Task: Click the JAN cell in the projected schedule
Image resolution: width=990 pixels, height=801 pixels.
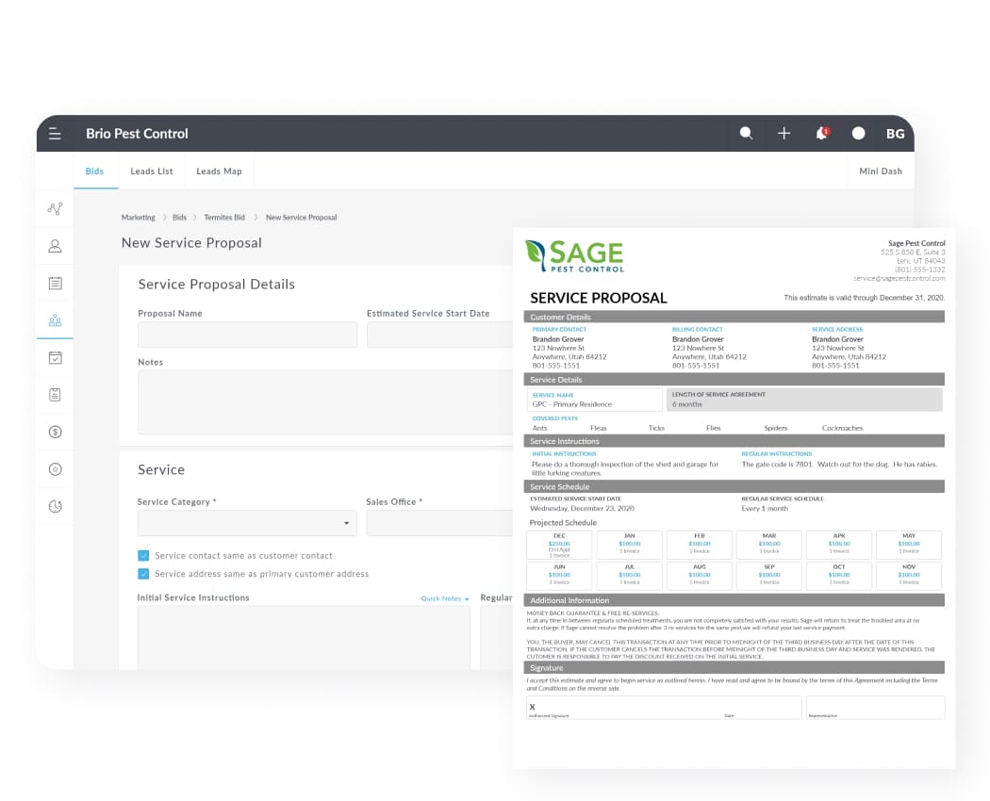Action: pos(630,545)
